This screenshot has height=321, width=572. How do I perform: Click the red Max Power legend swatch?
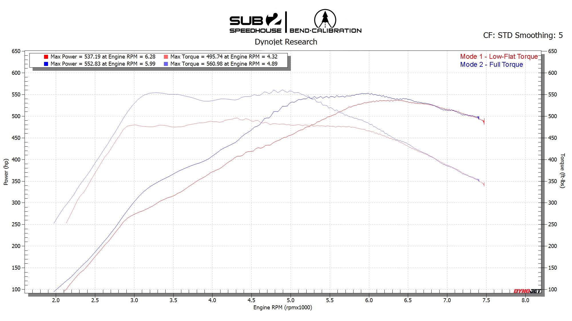[46, 57]
